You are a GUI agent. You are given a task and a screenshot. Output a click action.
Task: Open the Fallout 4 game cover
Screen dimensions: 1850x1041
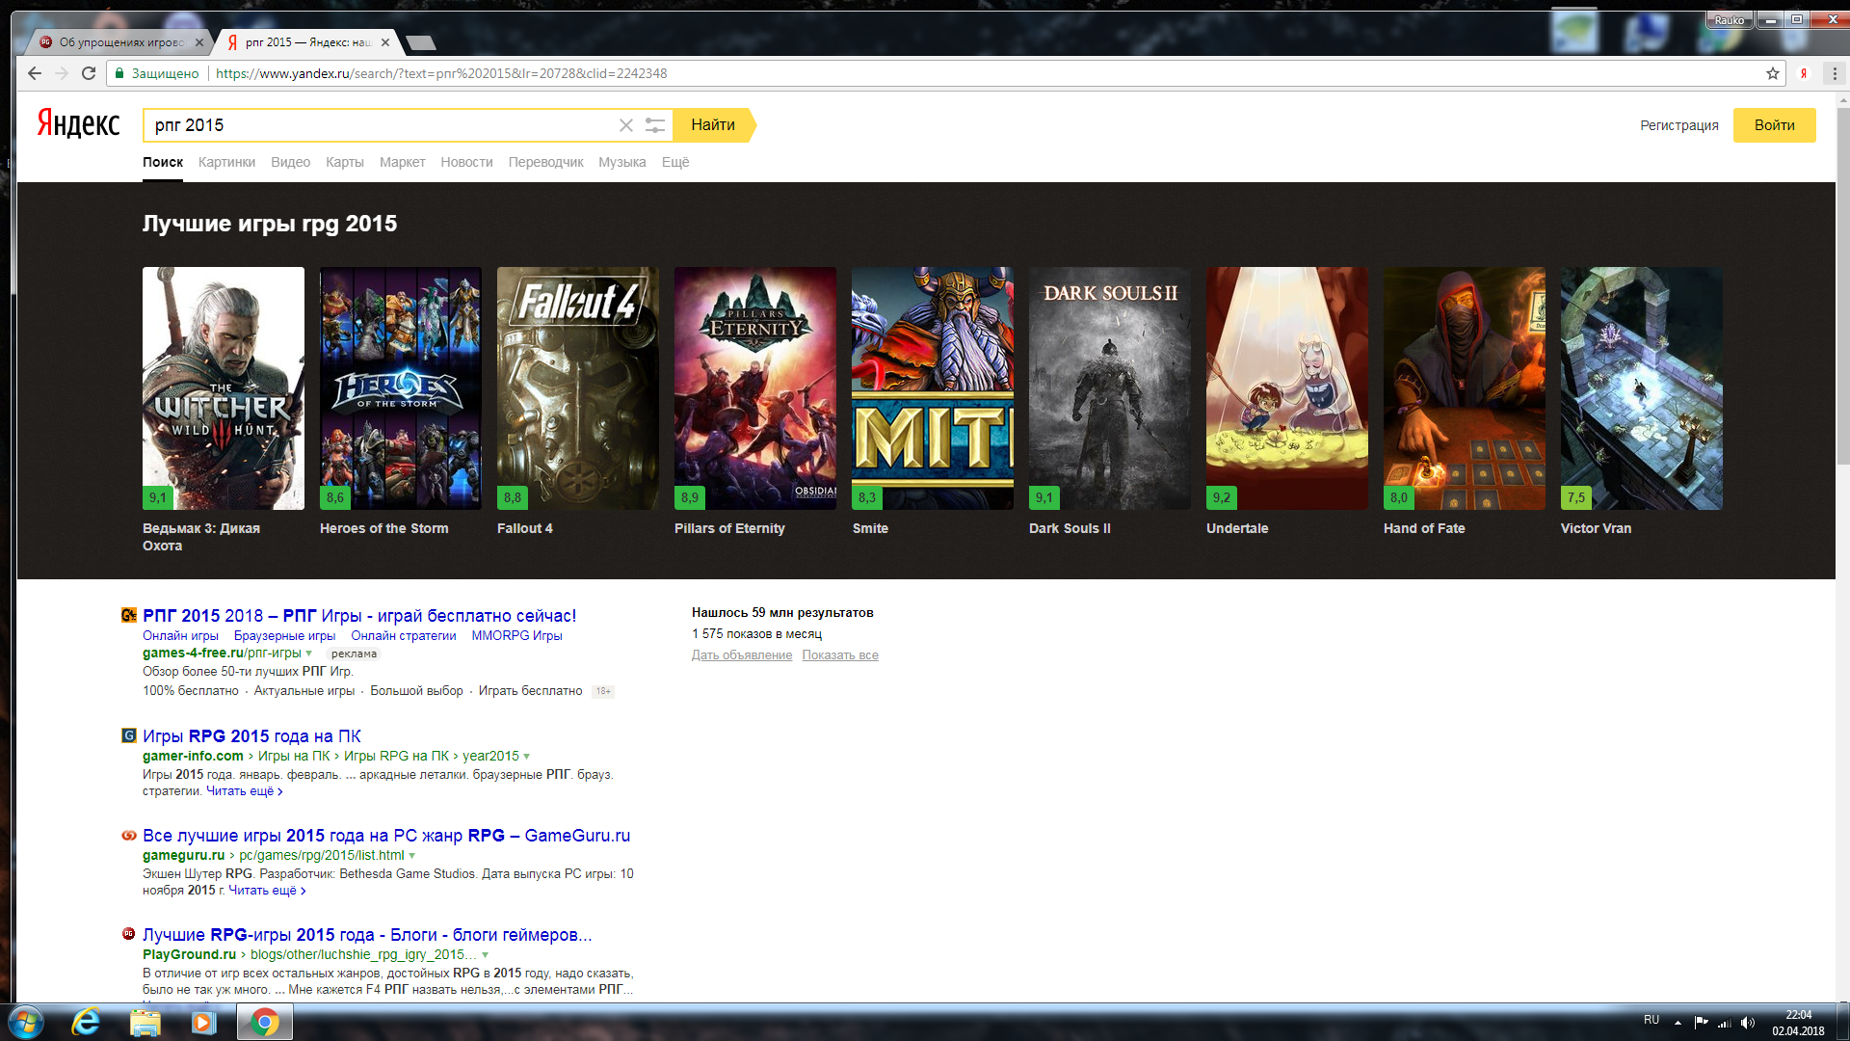point(577,387)
